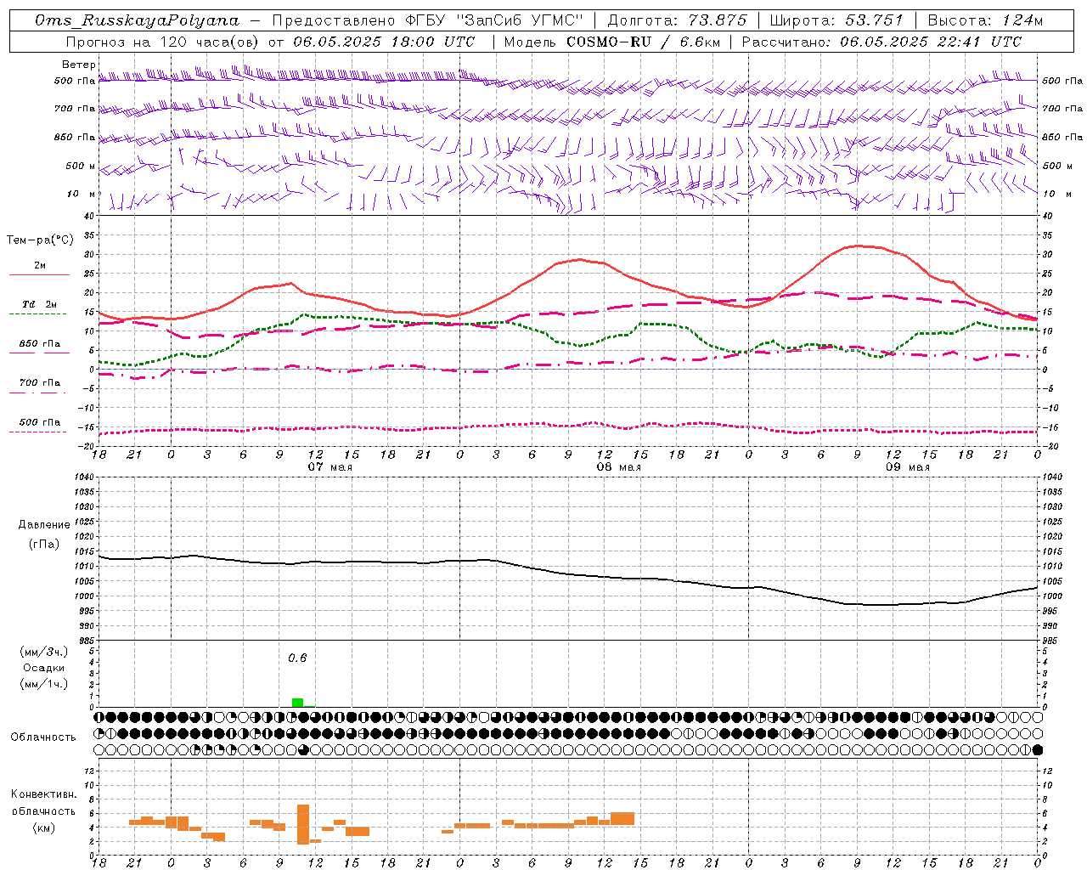
Task: Click the "ЗапСиб УГМС" provider text
Action: coord(520,20)
